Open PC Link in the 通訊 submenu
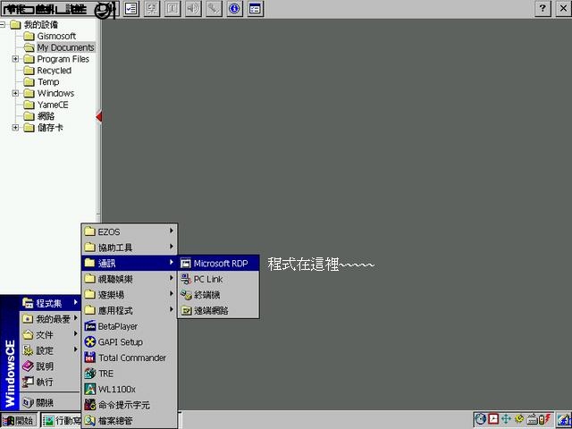This screenshot has width=572, height=429. [x=218, y=279]
